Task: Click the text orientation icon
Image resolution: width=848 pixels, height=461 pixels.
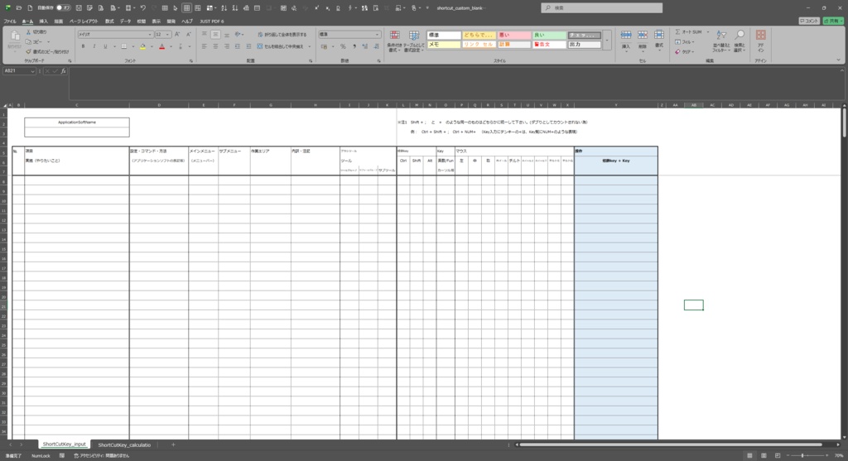Action: pos(238,34)
